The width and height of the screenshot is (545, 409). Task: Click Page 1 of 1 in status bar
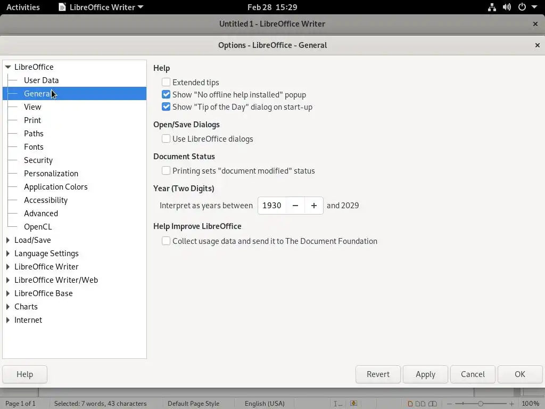(21, 404)
